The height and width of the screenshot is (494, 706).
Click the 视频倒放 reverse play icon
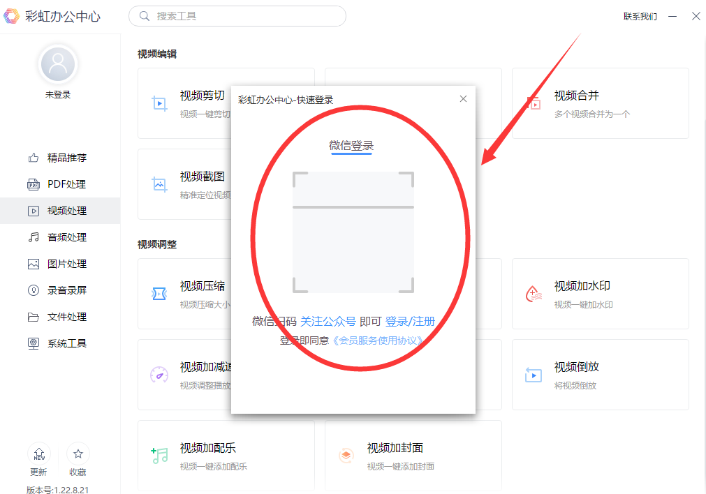click(x=534, y=375)
